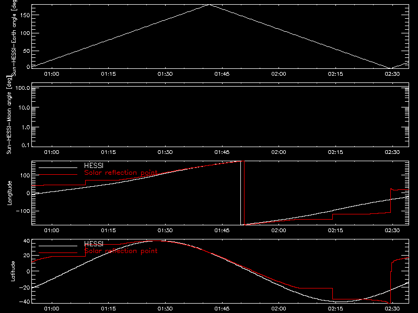Click red legend line sample in Latitude plot
418x313 pixels.
pos(58,252)
